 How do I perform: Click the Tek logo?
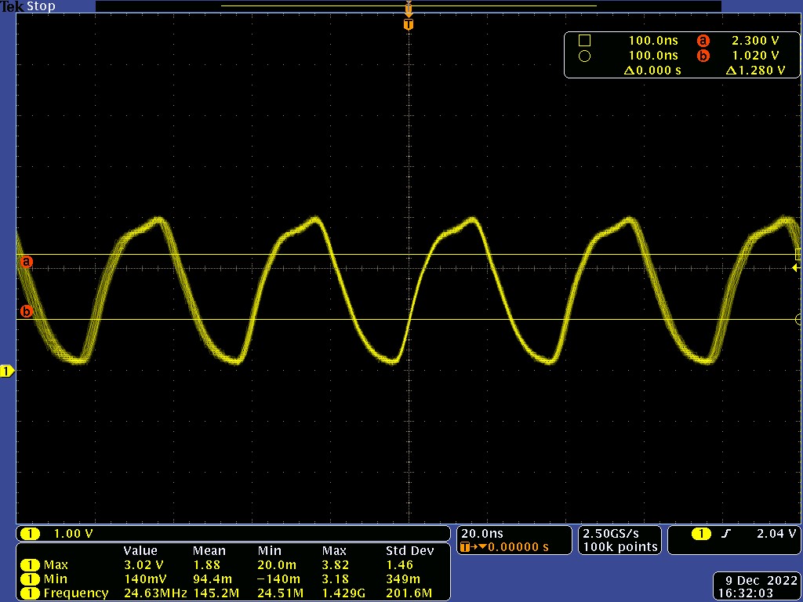[x=12, y=6]
